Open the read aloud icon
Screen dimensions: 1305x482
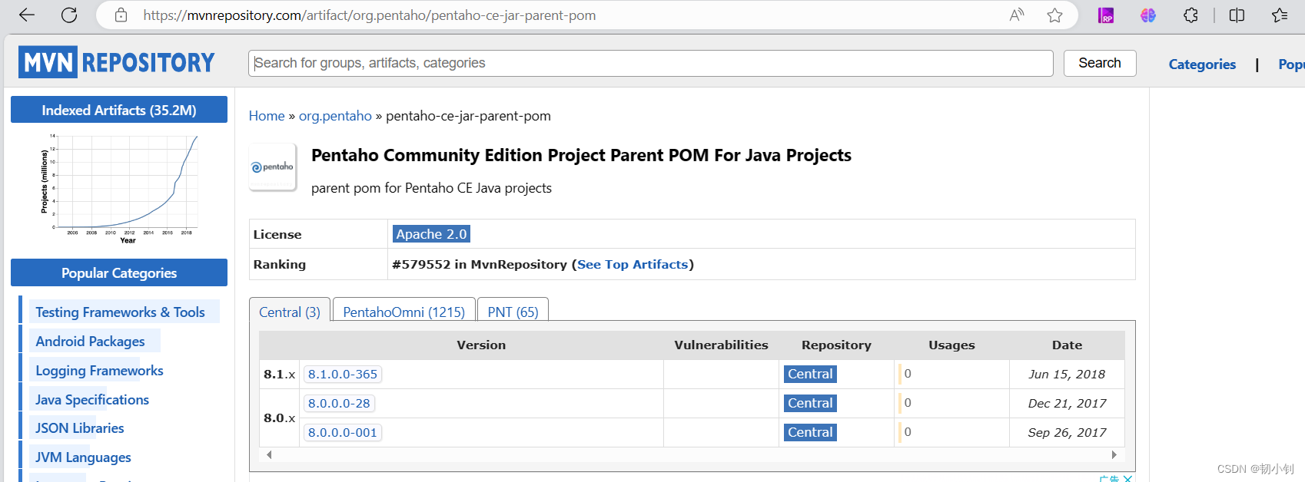(x=1017, y=15)
